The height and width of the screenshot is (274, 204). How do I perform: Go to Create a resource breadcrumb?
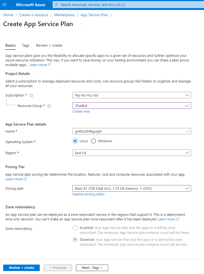click(x=34, y=15)
